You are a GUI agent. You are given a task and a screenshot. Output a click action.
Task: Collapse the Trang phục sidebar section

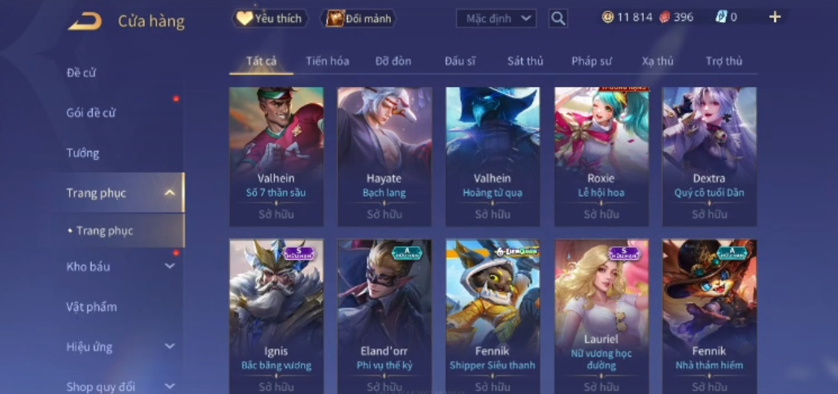pos(169,193)
